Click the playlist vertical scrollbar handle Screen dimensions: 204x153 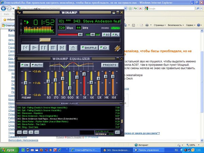pyautogui.click(x=122, y=121)
